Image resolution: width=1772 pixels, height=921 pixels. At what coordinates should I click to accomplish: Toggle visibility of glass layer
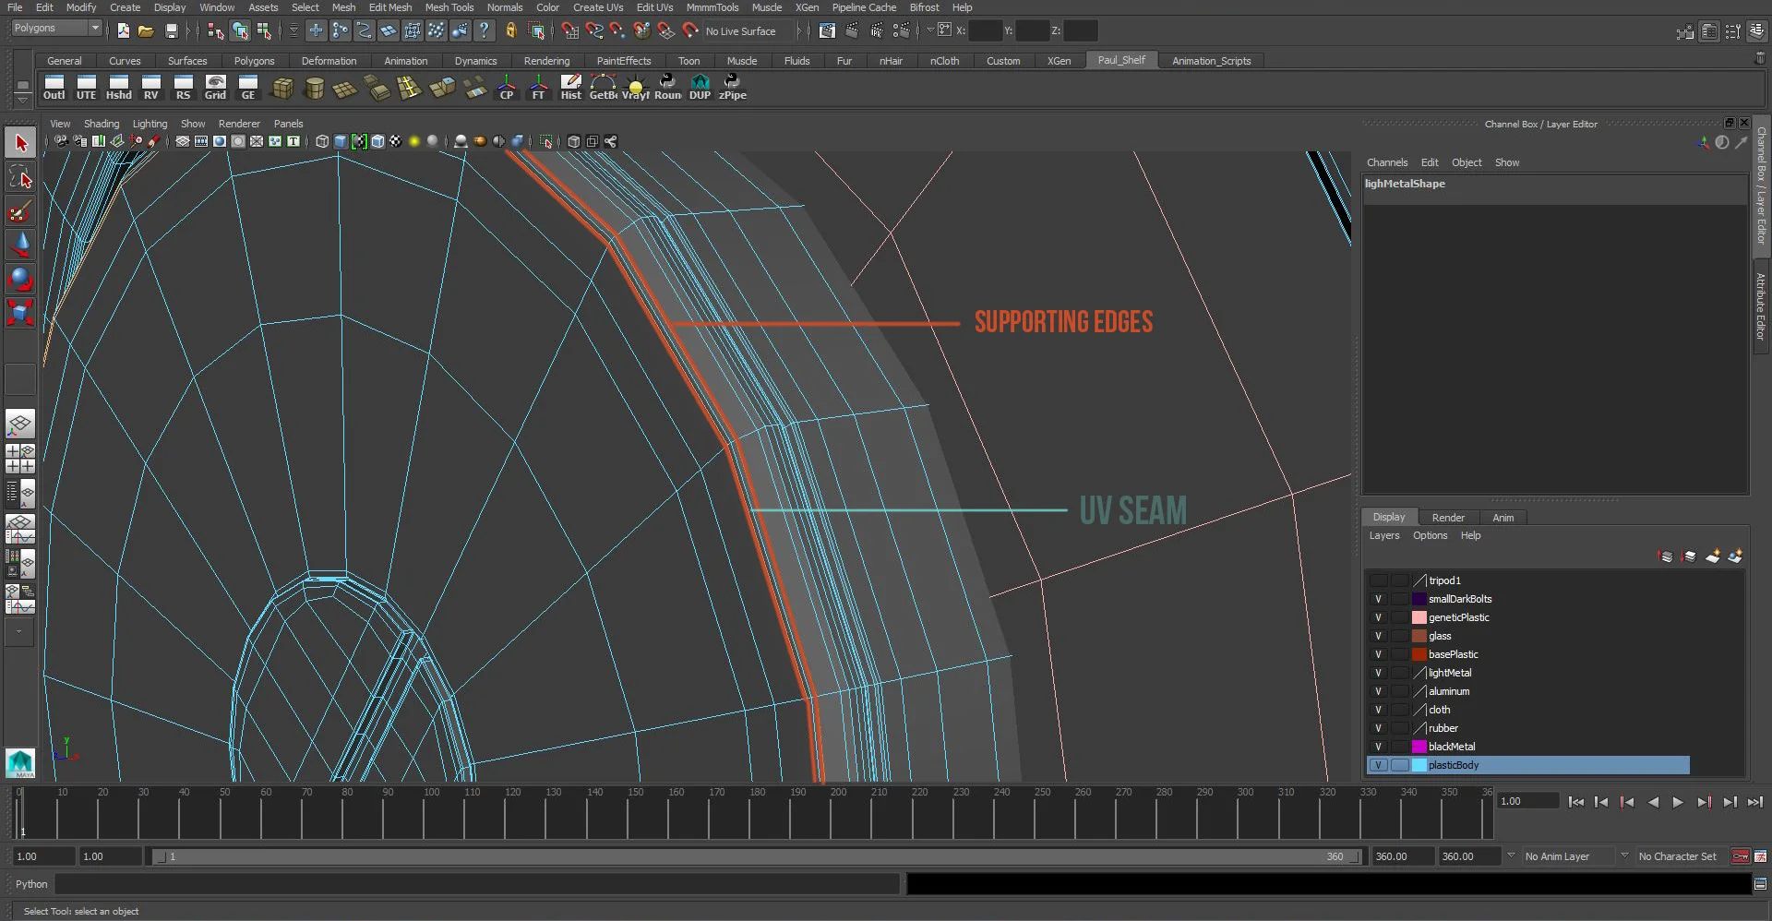[x=1378, y=636]
